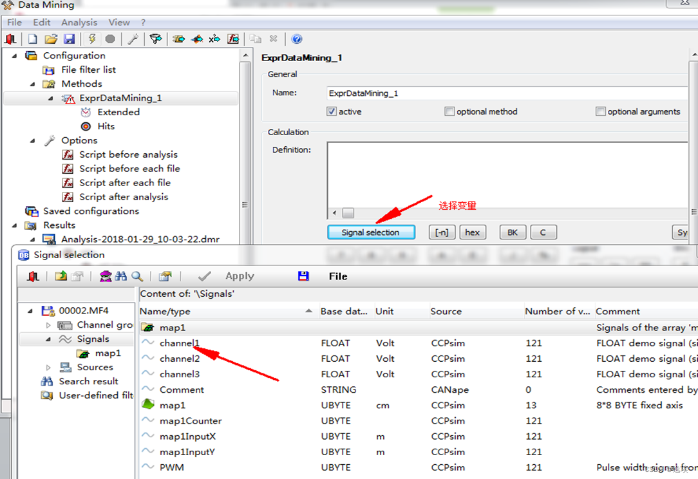Screen dimensions: 698x479
Task: Click the magnifying glass icon in Signal selection
Action: 137,276
